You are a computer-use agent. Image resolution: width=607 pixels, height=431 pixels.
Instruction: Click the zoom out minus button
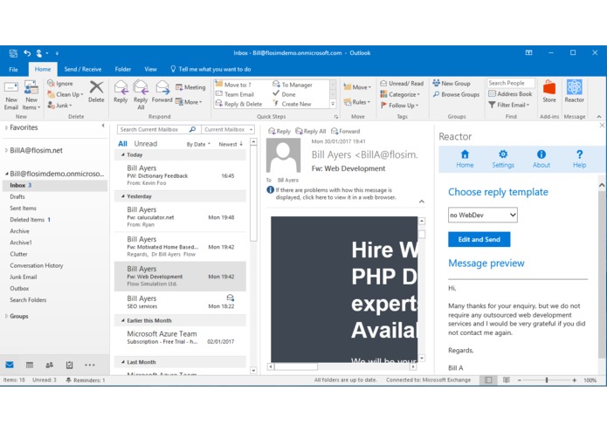tap(520, 380)
